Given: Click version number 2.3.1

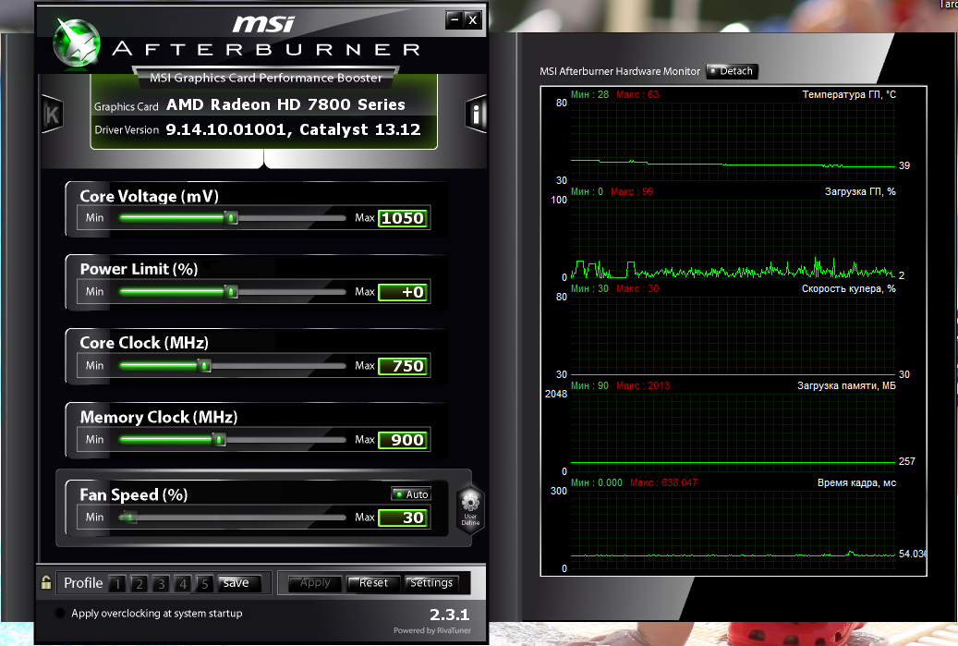Looking at the screenshot, I should (449, 615).
